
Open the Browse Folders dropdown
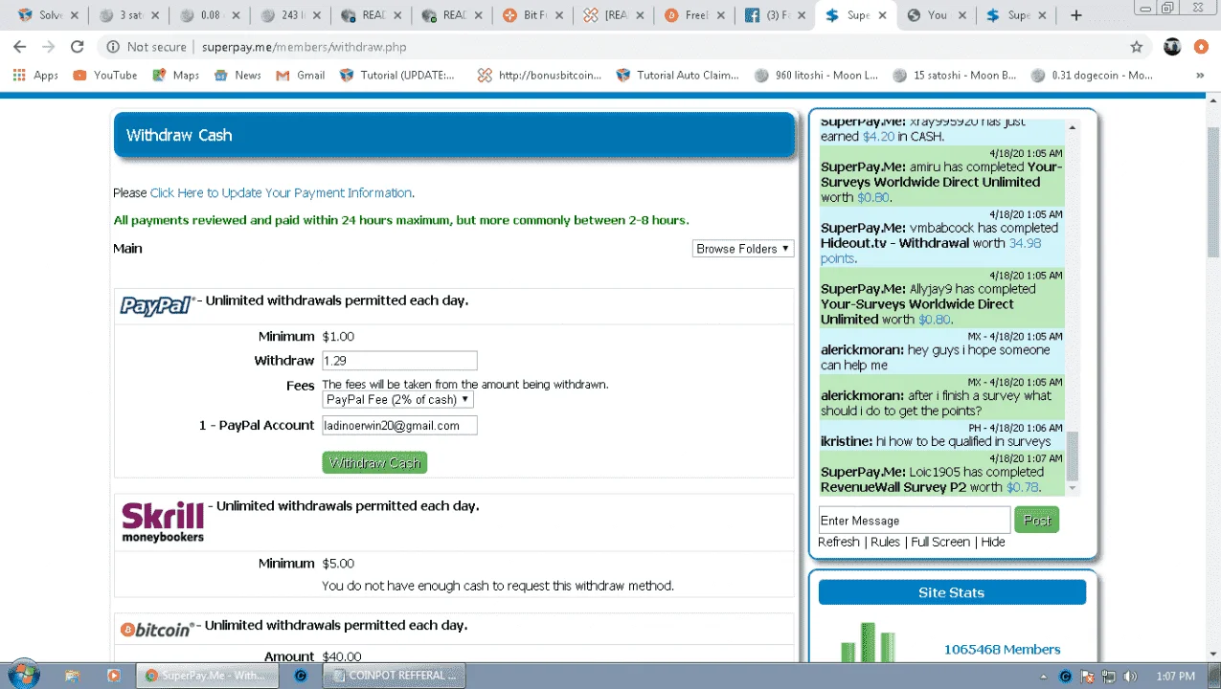(x=743, y=249)
